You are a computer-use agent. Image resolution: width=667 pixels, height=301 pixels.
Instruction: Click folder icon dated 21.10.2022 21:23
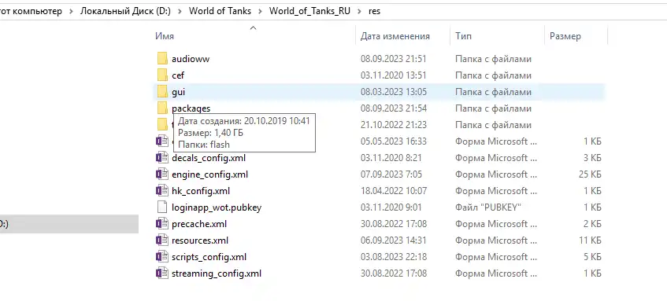pos(162,125)
